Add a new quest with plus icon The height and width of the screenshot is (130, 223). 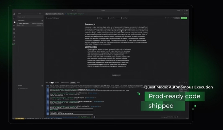(x=38, y=14)
